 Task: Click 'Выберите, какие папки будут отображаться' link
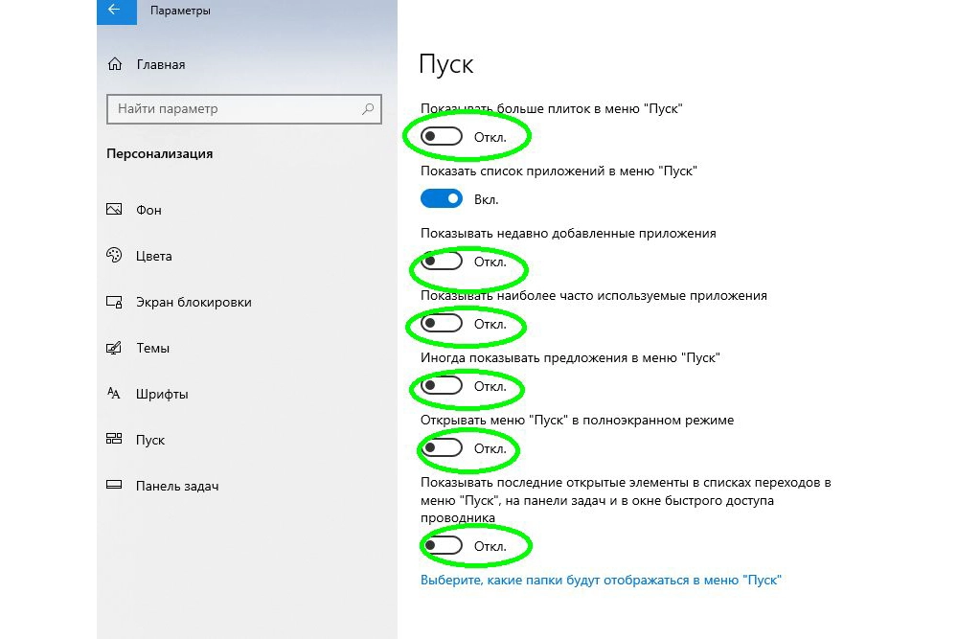[601, 580]
